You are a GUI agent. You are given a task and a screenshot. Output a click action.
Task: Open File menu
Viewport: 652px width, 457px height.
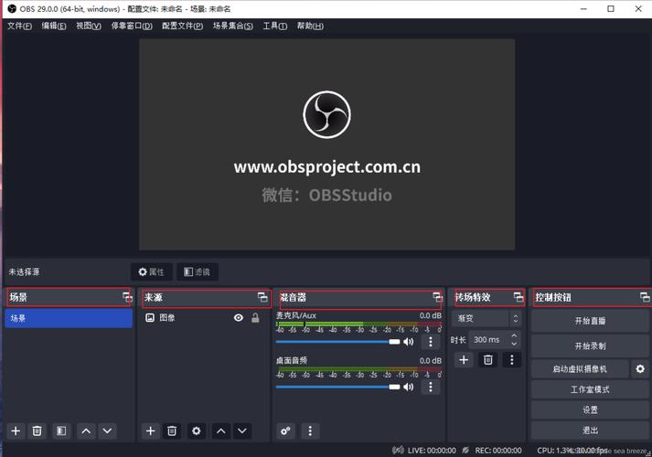click(x=19, y=26)
